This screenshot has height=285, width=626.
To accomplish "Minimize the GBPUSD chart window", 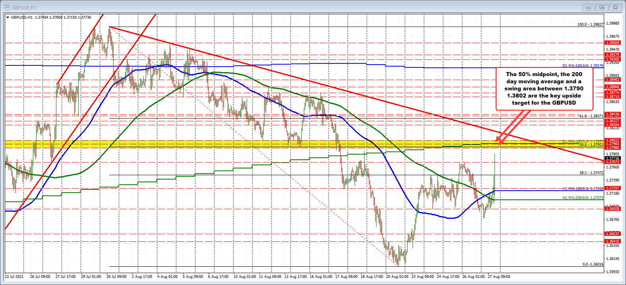I will coord(588,7).
